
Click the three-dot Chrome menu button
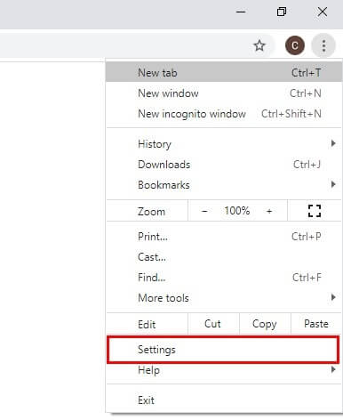(x=323, y=45)
